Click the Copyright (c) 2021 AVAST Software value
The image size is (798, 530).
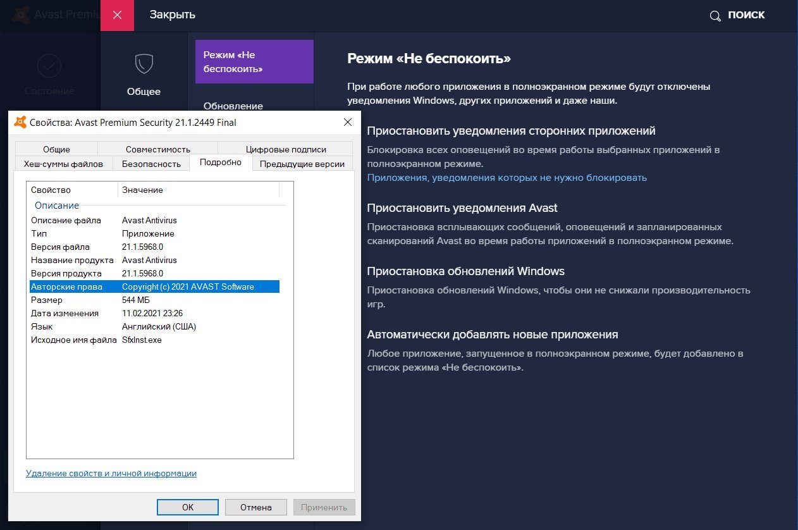coord(188,287)
